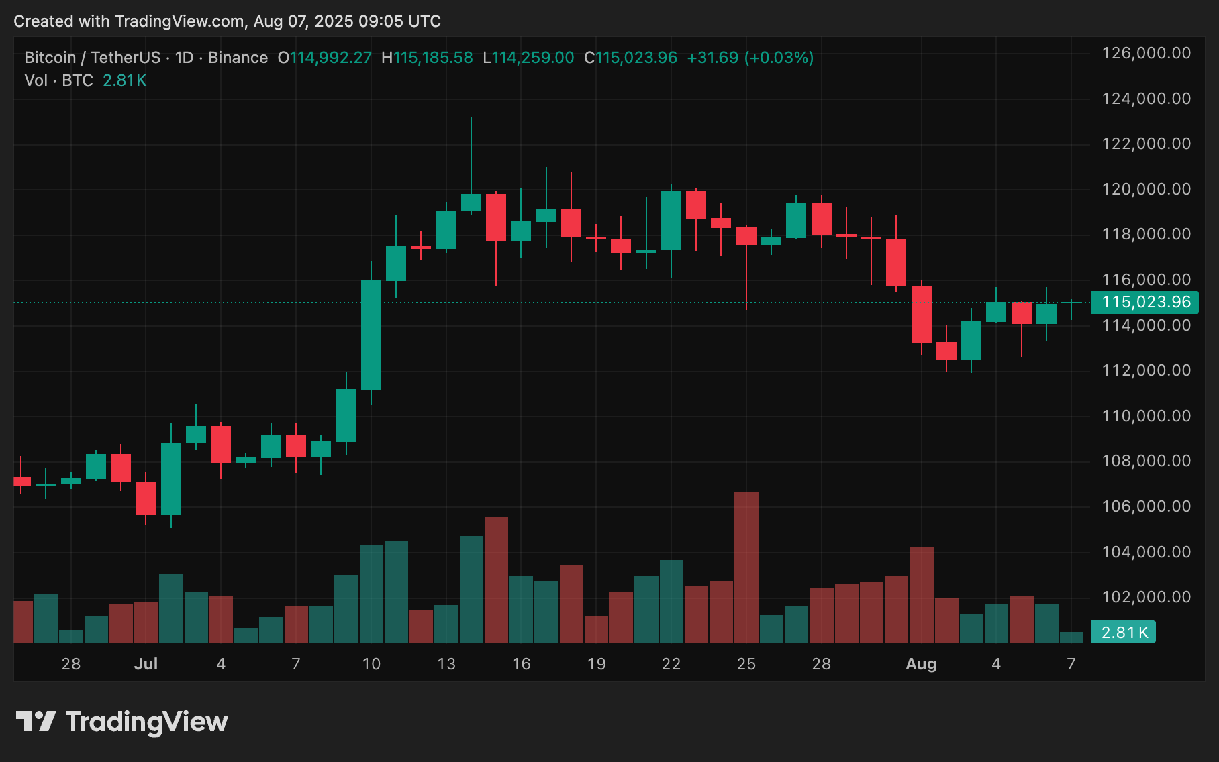This screenshot has width=1219, height=762.
Task: Click the volume value 2.81K in legend
Action: 125,80
